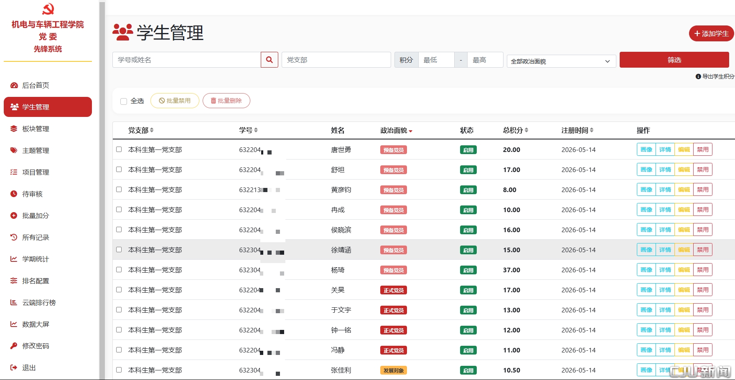This screenshot has height=380, width=735.
Task: Click the magnifier search icon button
Action: (x=270, y=60)
